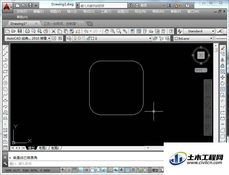Toggle Snap mode in status bar
Viewport: 229px width, 175px height.
pyautogui.click(x=69, y=170)
